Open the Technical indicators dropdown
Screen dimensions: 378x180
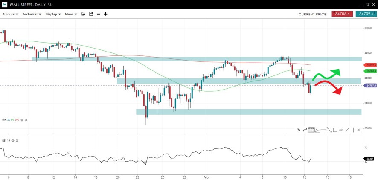(x=32, y=14)
